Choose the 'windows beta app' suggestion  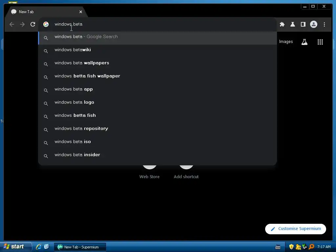click(157, 90)
